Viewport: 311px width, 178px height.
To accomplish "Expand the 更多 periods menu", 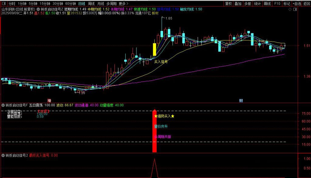I will [123, 4].
